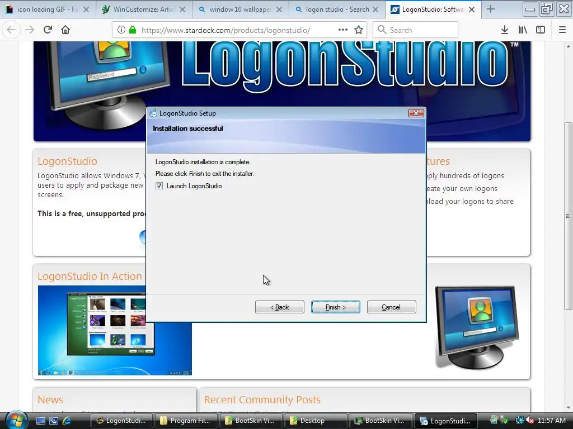The height and width of the screenshot is (429, 573).
Task: Go forward in the browser
Action: 29,30
